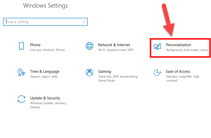This screenshot has height=138, width=211.
Task: Open the Phone settings title link
Action: 35,45
